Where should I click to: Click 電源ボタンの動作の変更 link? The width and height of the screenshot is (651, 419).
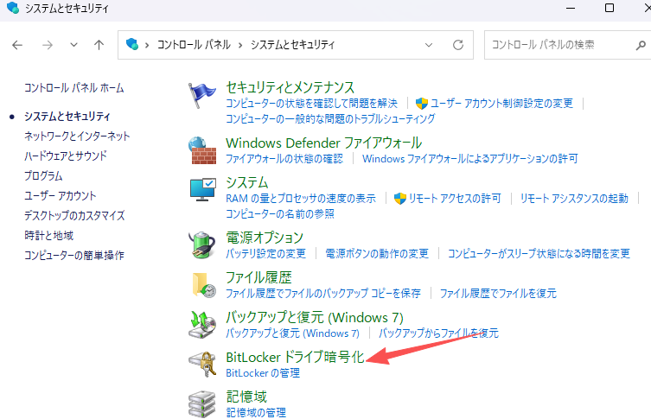[377, 253]
